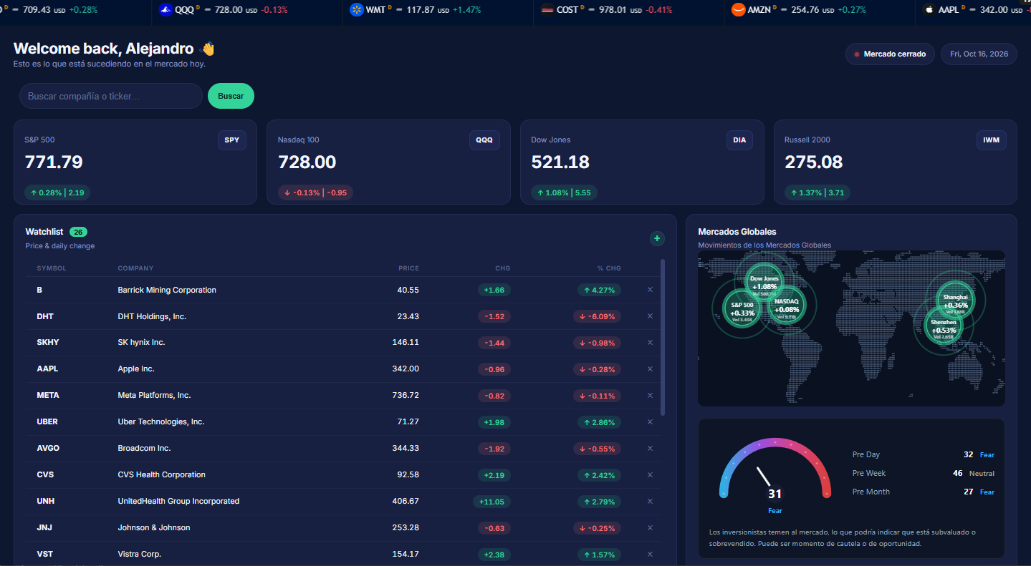Click the DIA badge on the Dow Jones card
This screenshot has width=1031, height=566.
pyautogui.click(x=739, y=140)
